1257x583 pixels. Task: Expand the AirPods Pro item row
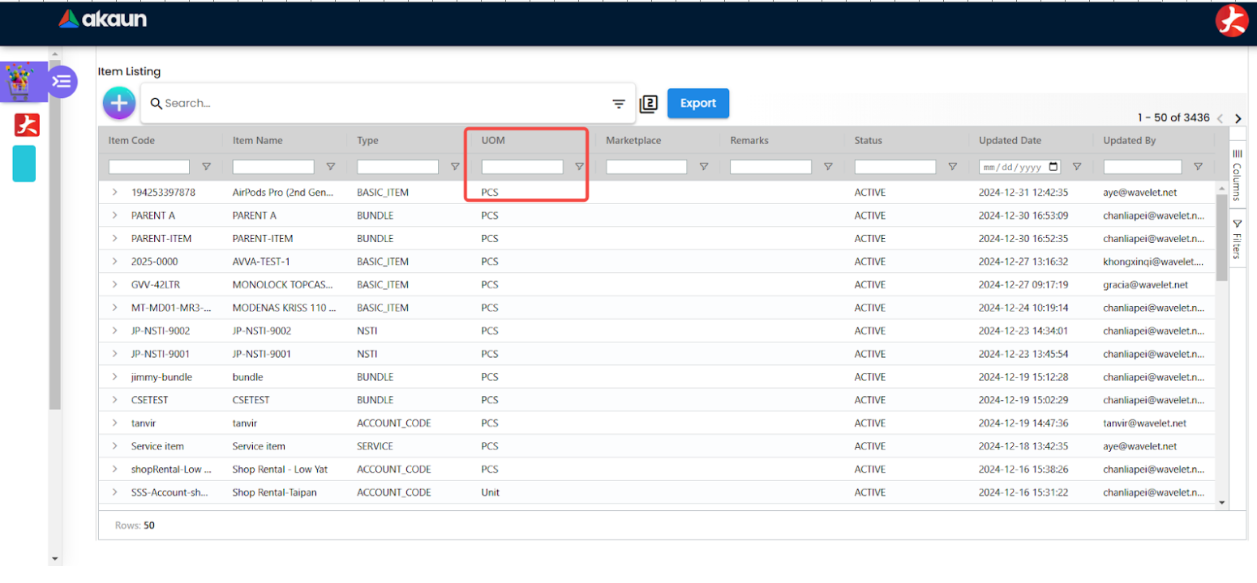tap(114, 192)
